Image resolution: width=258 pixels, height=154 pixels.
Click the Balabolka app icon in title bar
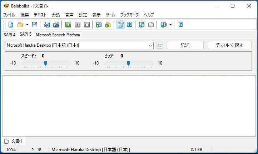pos(6,6)
